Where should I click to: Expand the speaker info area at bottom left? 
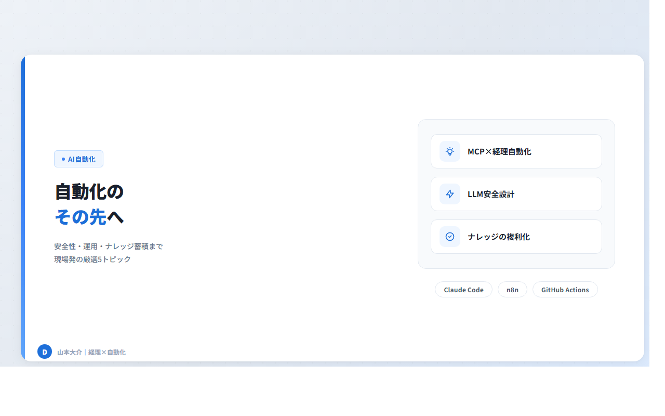(x=81, y=352)
